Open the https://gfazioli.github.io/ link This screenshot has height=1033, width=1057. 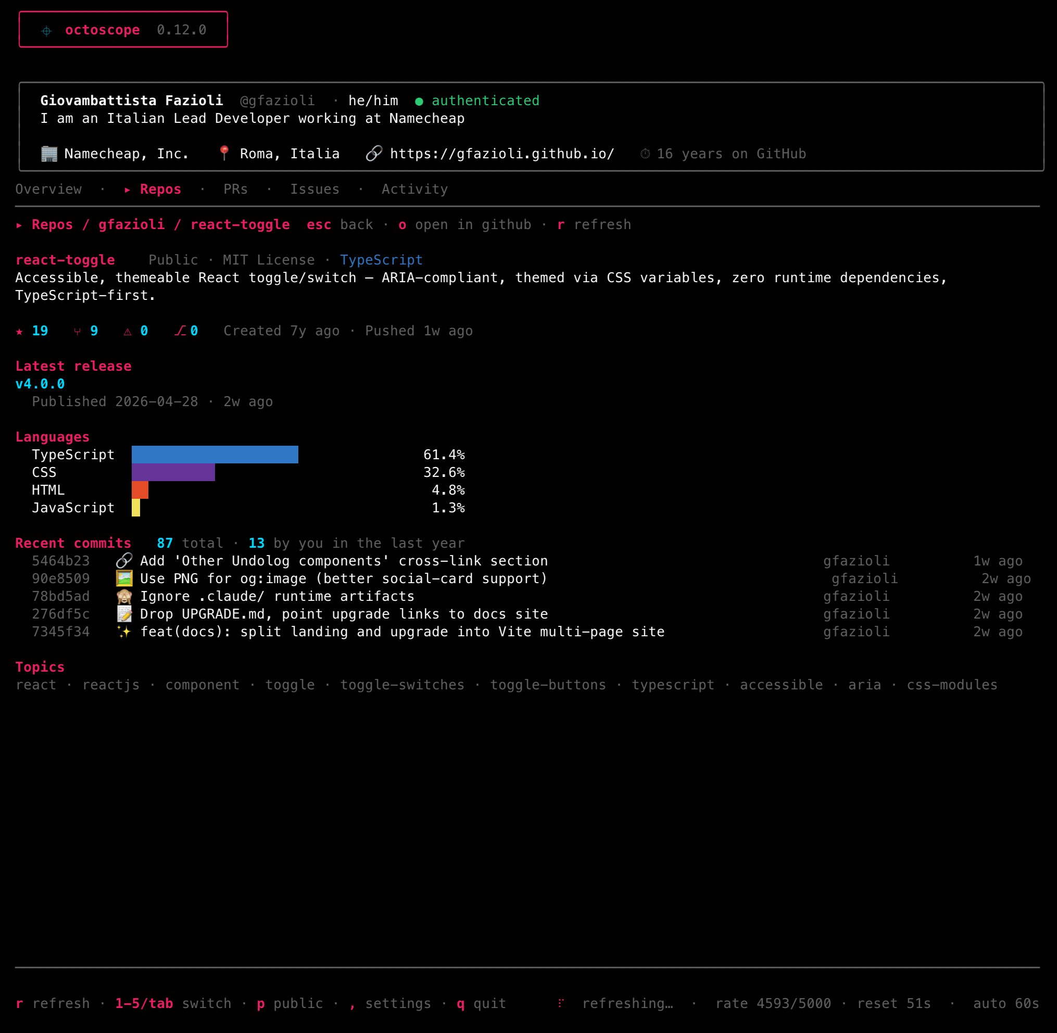[502, 154]
